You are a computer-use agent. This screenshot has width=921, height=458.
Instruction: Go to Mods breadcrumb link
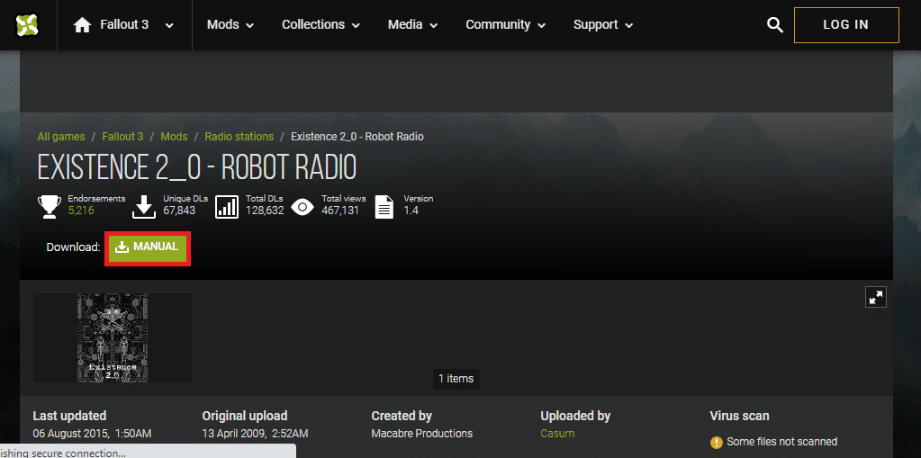(174, 136)
